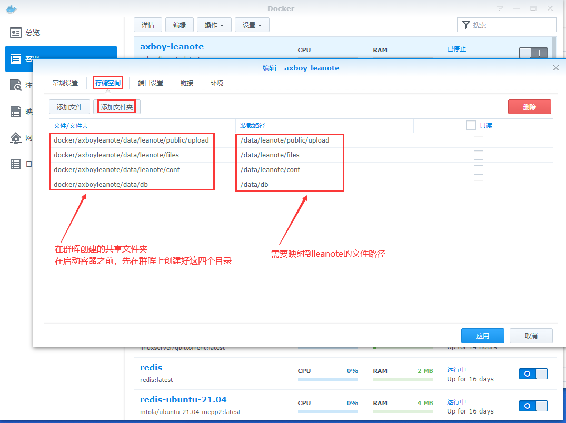Check the 只读 header checkbox
The height and width of the screenshot is (423, 566).
[x=471, y=125]
